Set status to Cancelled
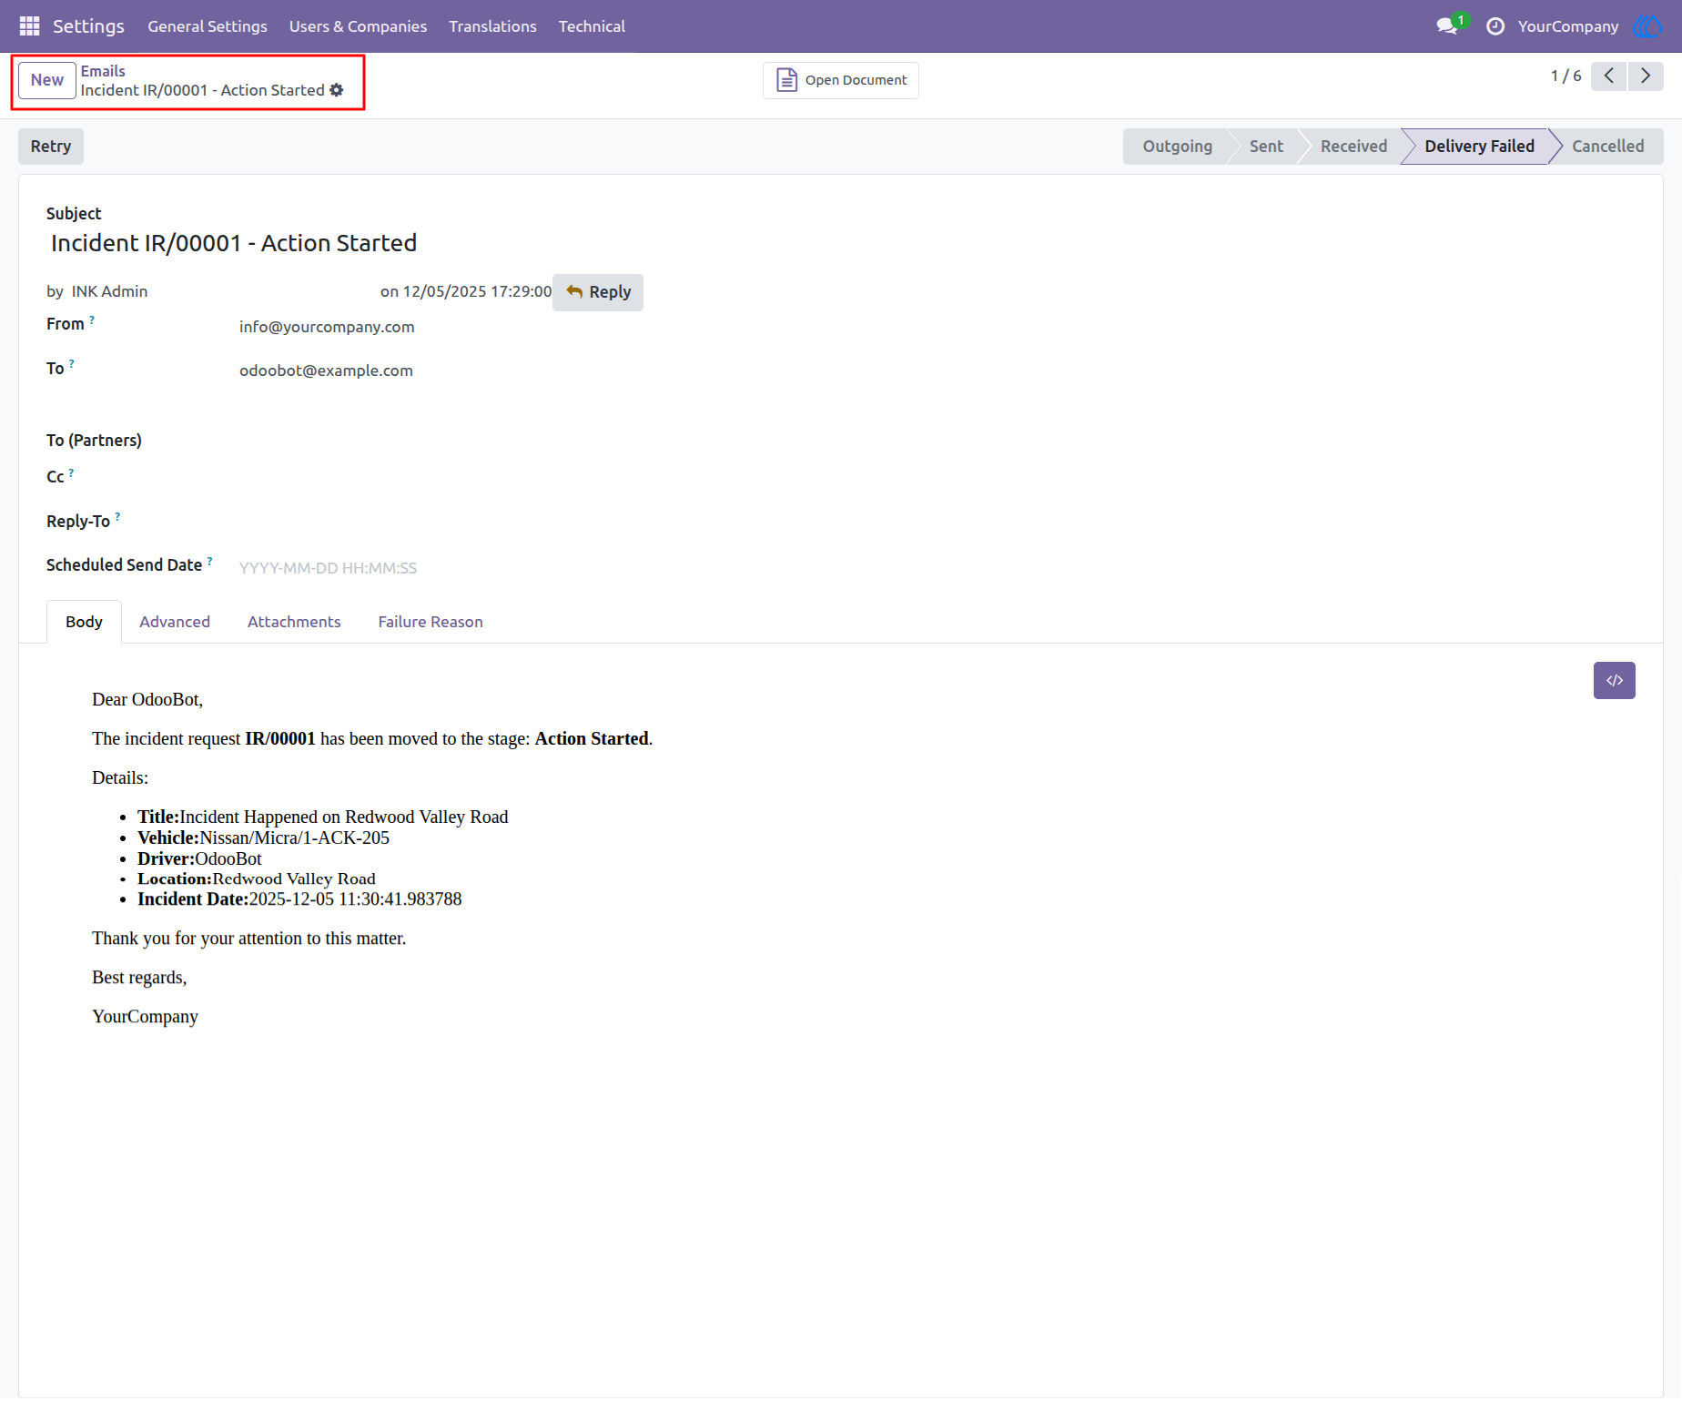This screenshot has height=1401, width=1682. tap(1607, 147)
